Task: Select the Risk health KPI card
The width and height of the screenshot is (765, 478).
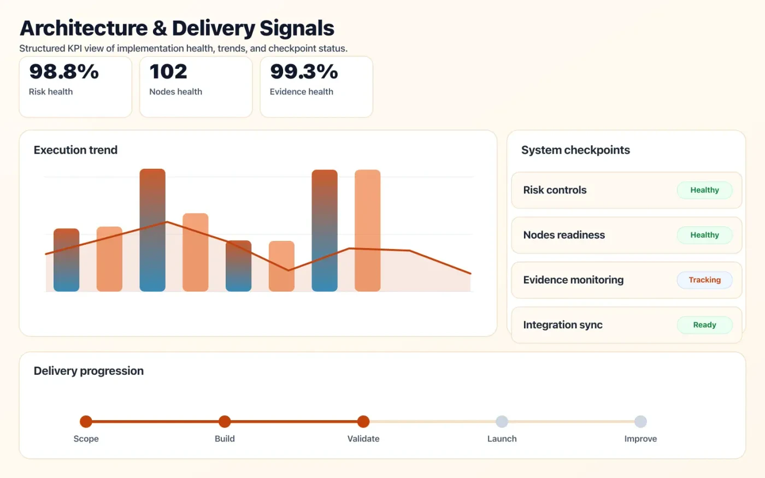Action: [75, 87]
